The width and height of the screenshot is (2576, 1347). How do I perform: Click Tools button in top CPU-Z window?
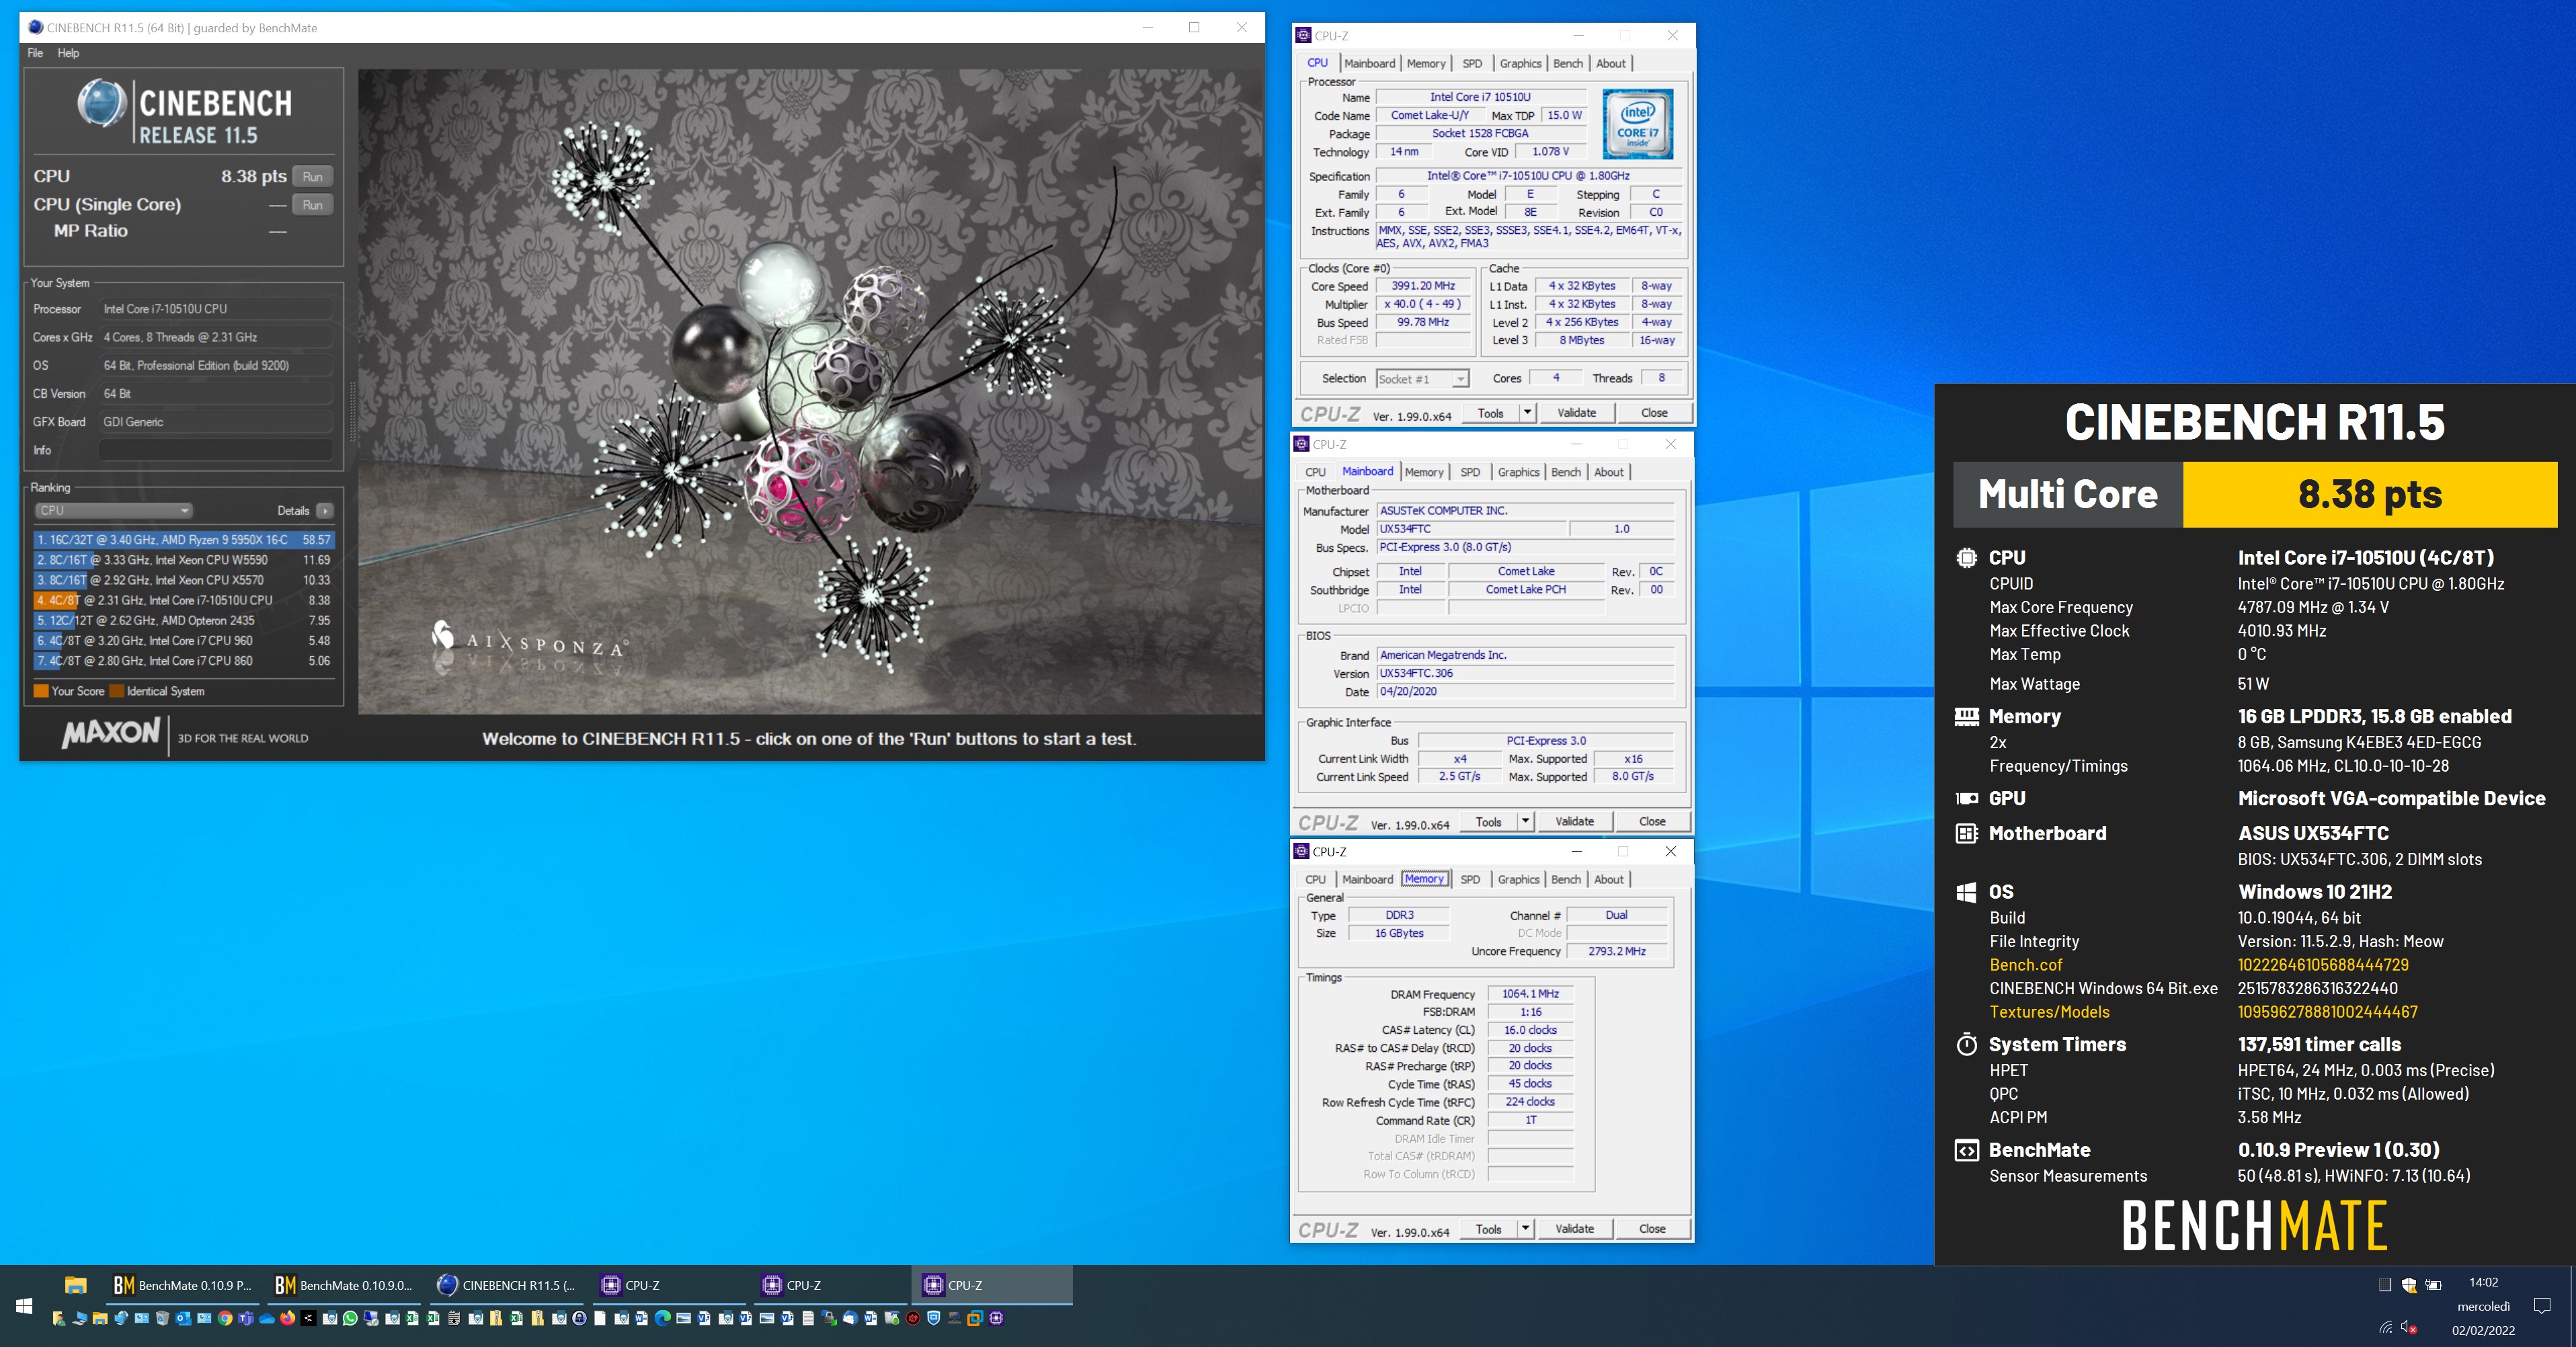[x=1490, y=413]
